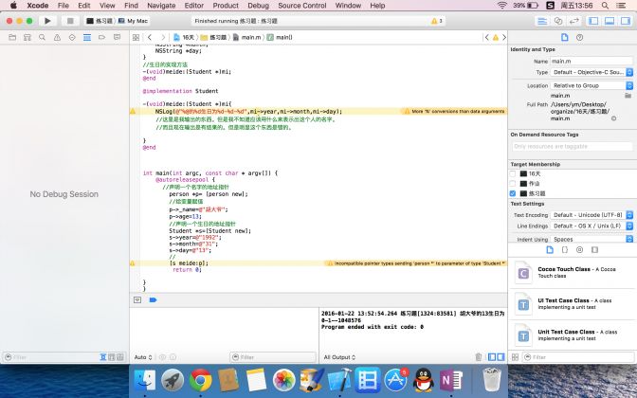Screen dimensions: 637x398
Task: Uncheck the 练习题 target membership
Action: (513, 193)
